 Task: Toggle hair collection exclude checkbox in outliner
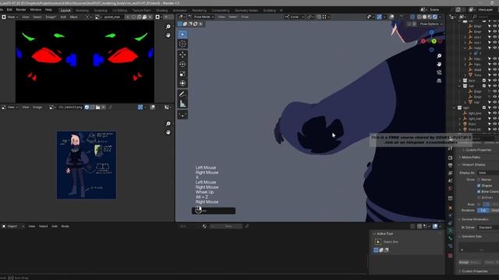484,86
